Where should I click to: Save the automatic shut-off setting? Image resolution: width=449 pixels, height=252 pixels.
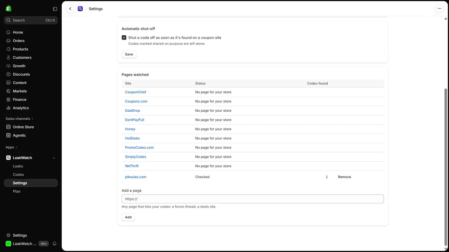point(129,54)
